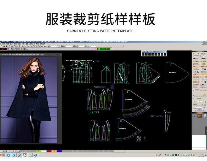207x161 pixels.
Task: Activate the pan four-arrow tool
Action: pyautogui.click(x=17, y=46)
